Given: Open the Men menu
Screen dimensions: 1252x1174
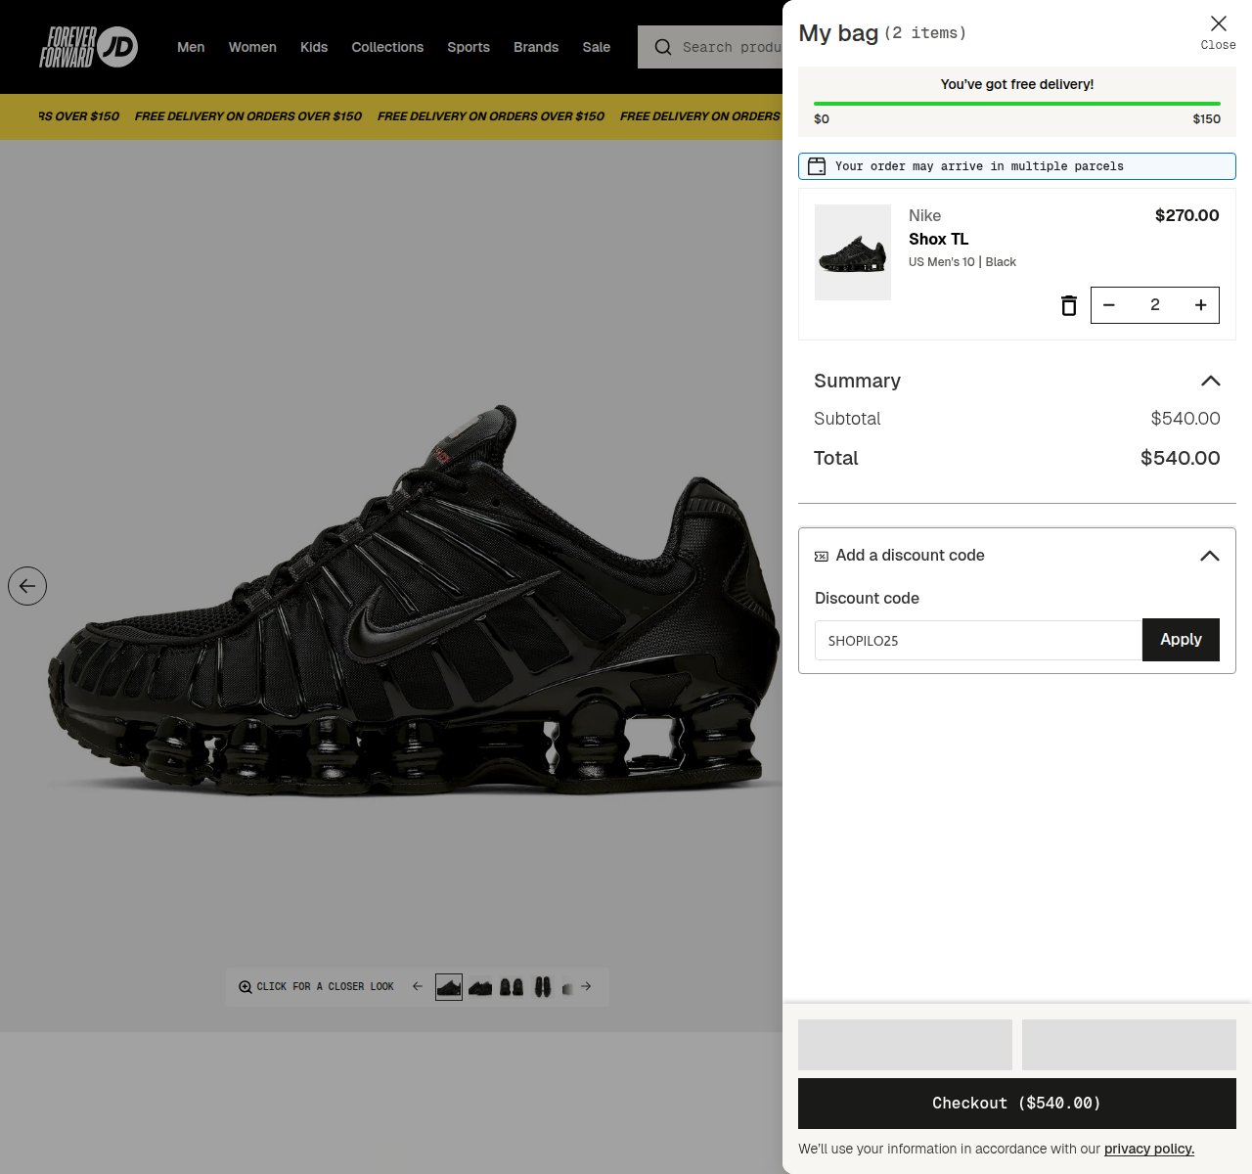Looking at the screenshot, I should tap(191, 47).
